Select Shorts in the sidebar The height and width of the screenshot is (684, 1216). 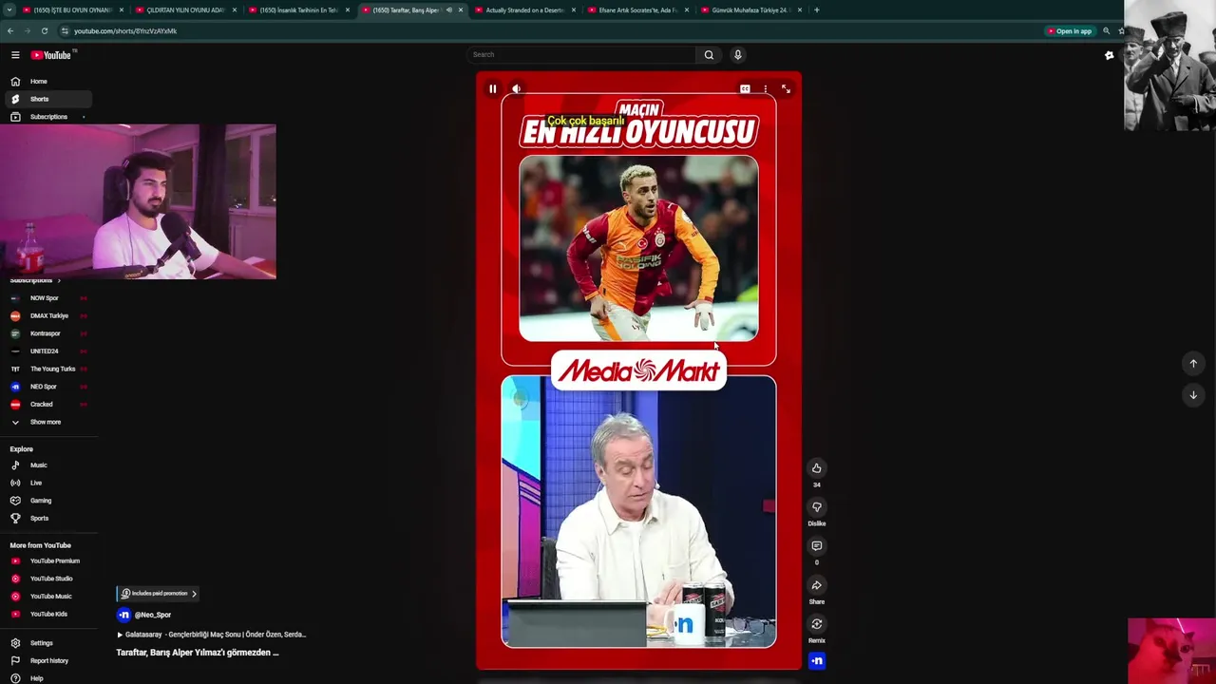47,99
